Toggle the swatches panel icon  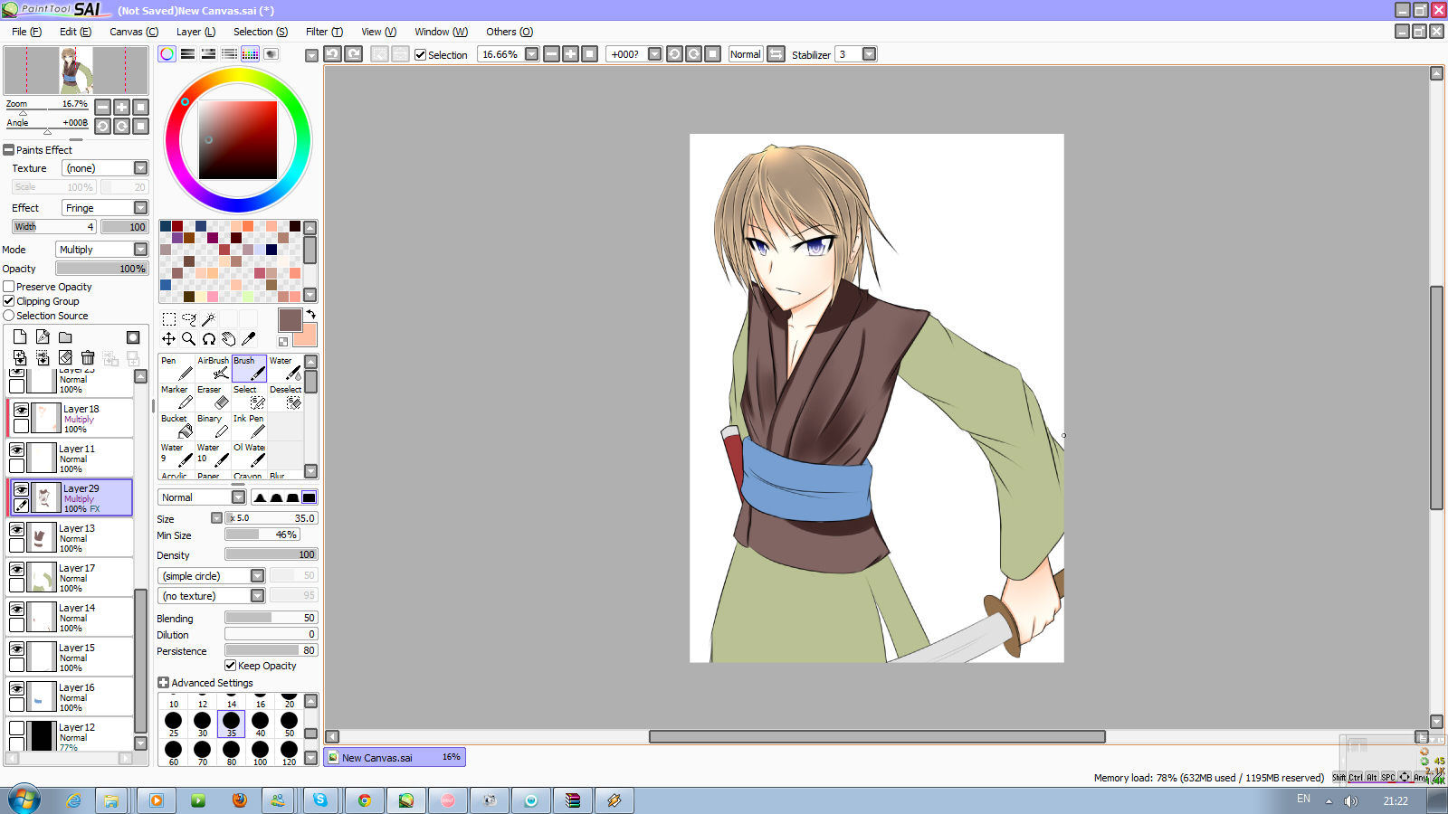coord(251,54)
